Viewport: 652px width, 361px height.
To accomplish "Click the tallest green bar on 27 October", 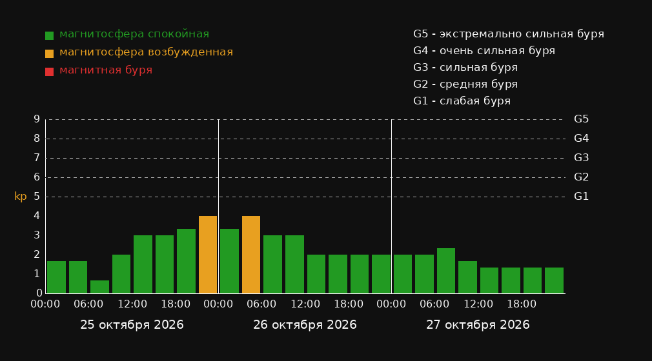I will (x=446, y=271).
